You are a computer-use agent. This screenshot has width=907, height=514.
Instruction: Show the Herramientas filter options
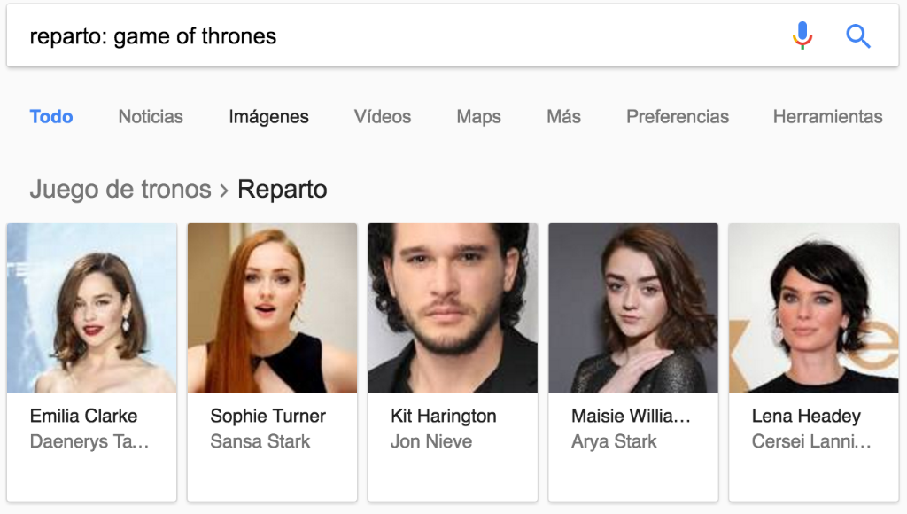click(x=828, y=116)
